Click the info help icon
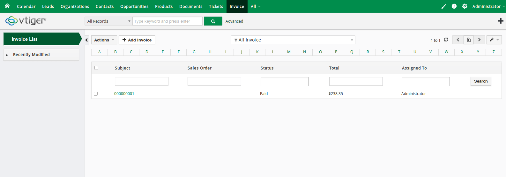The height and width of the screenshot is (177, 506). click(454, 6)
